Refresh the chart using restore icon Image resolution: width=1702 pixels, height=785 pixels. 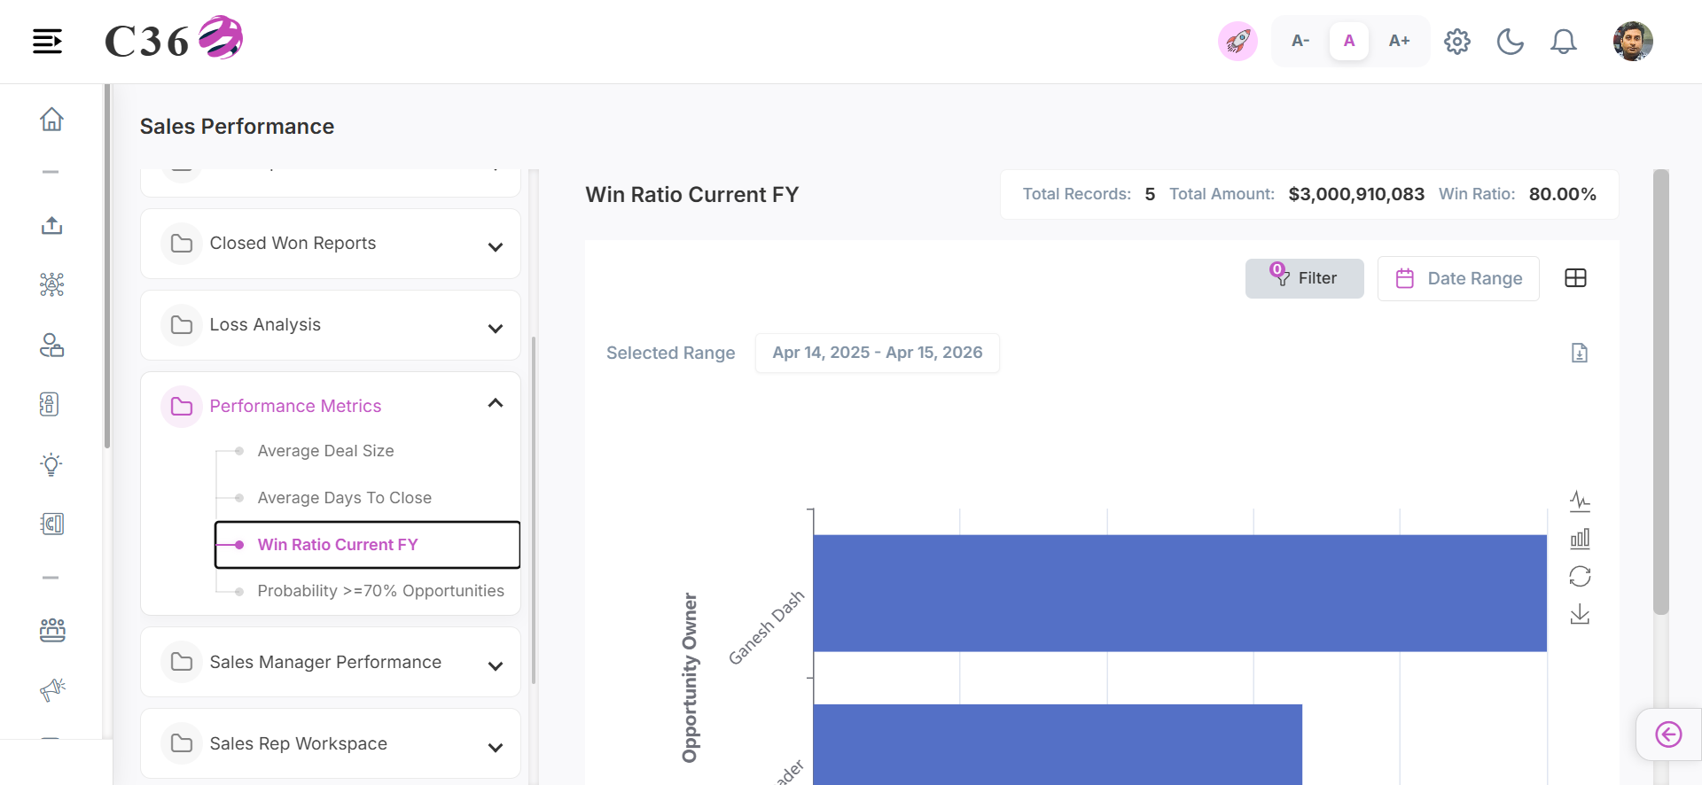(x=1580, y=577)
